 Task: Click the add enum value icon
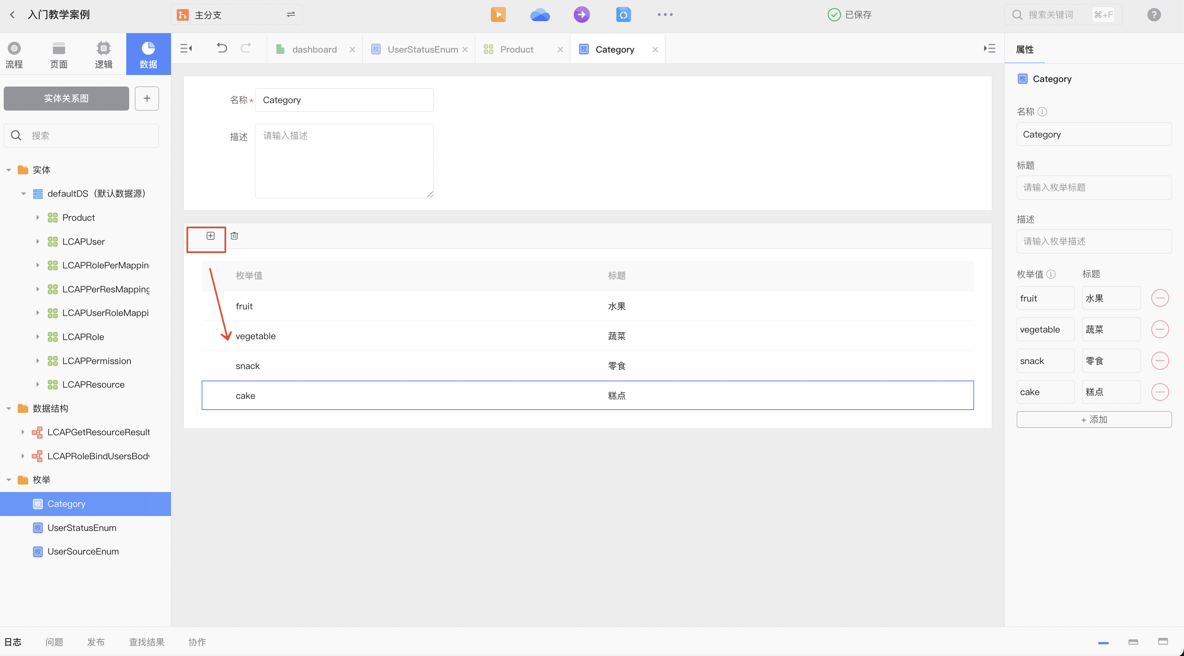[x=211, y=236]
